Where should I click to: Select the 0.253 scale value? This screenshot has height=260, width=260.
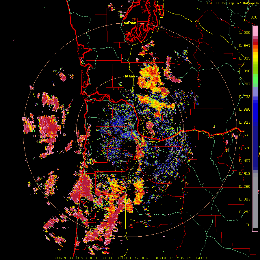[245, 212]
